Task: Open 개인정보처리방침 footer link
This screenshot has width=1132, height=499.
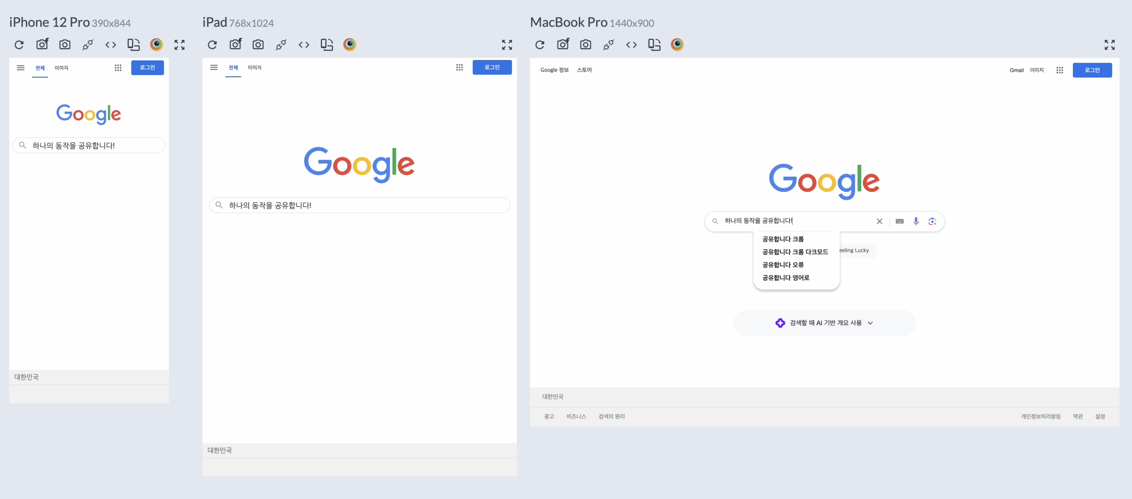Action: click(x=1041, y=417)
